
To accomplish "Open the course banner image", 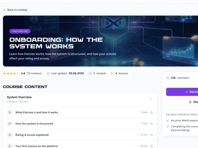I will coord(100,41).
